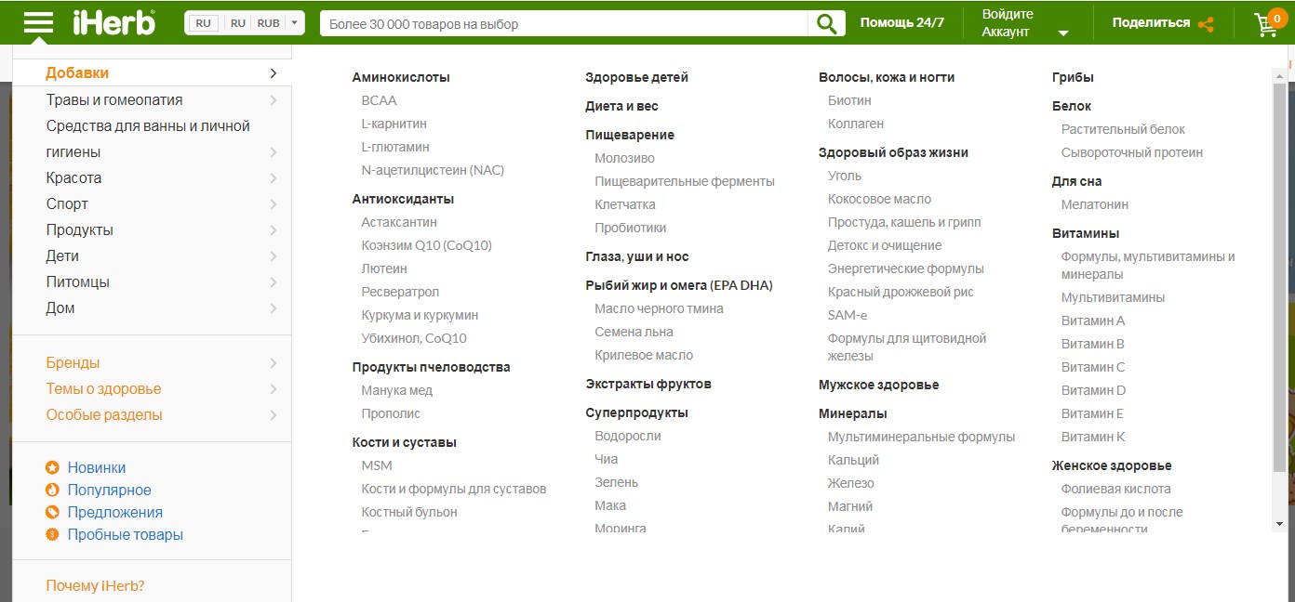The height and width of the screenshot is (602, 1295).
Task: Expand the Войдите Аккаунт dropdown arrow
Action: (1063, 33)
